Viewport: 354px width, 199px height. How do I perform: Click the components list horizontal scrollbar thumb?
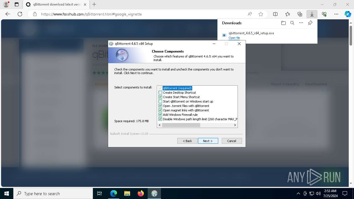coord(181,125)
